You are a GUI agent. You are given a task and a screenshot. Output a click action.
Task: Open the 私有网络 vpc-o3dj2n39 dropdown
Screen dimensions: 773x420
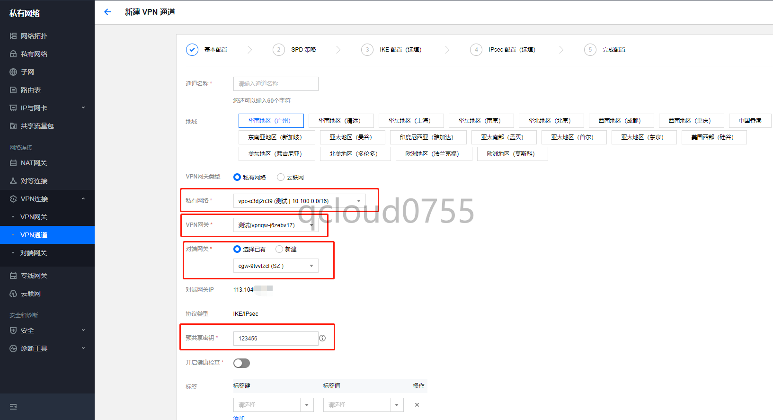299,201
